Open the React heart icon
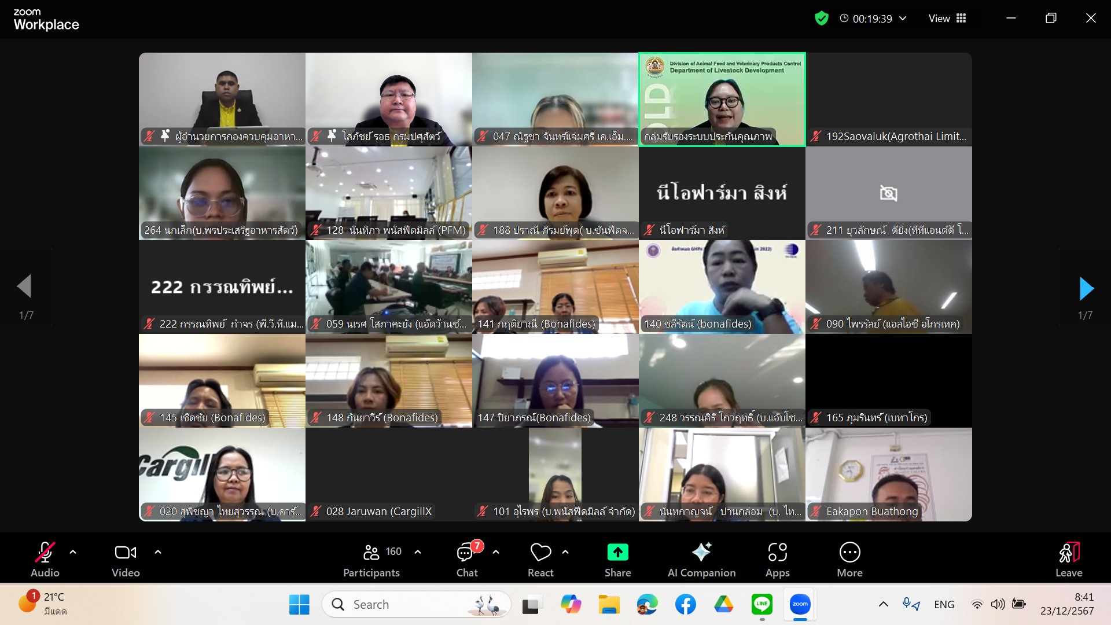1111x625 pixels. (x=540, y=553)
